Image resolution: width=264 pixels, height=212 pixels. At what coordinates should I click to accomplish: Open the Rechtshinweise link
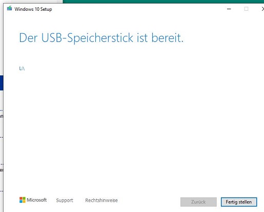click(101, 200)
